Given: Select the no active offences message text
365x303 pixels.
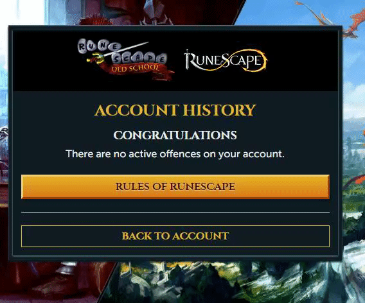Looking at the screenshot, I should click(175, 154).
